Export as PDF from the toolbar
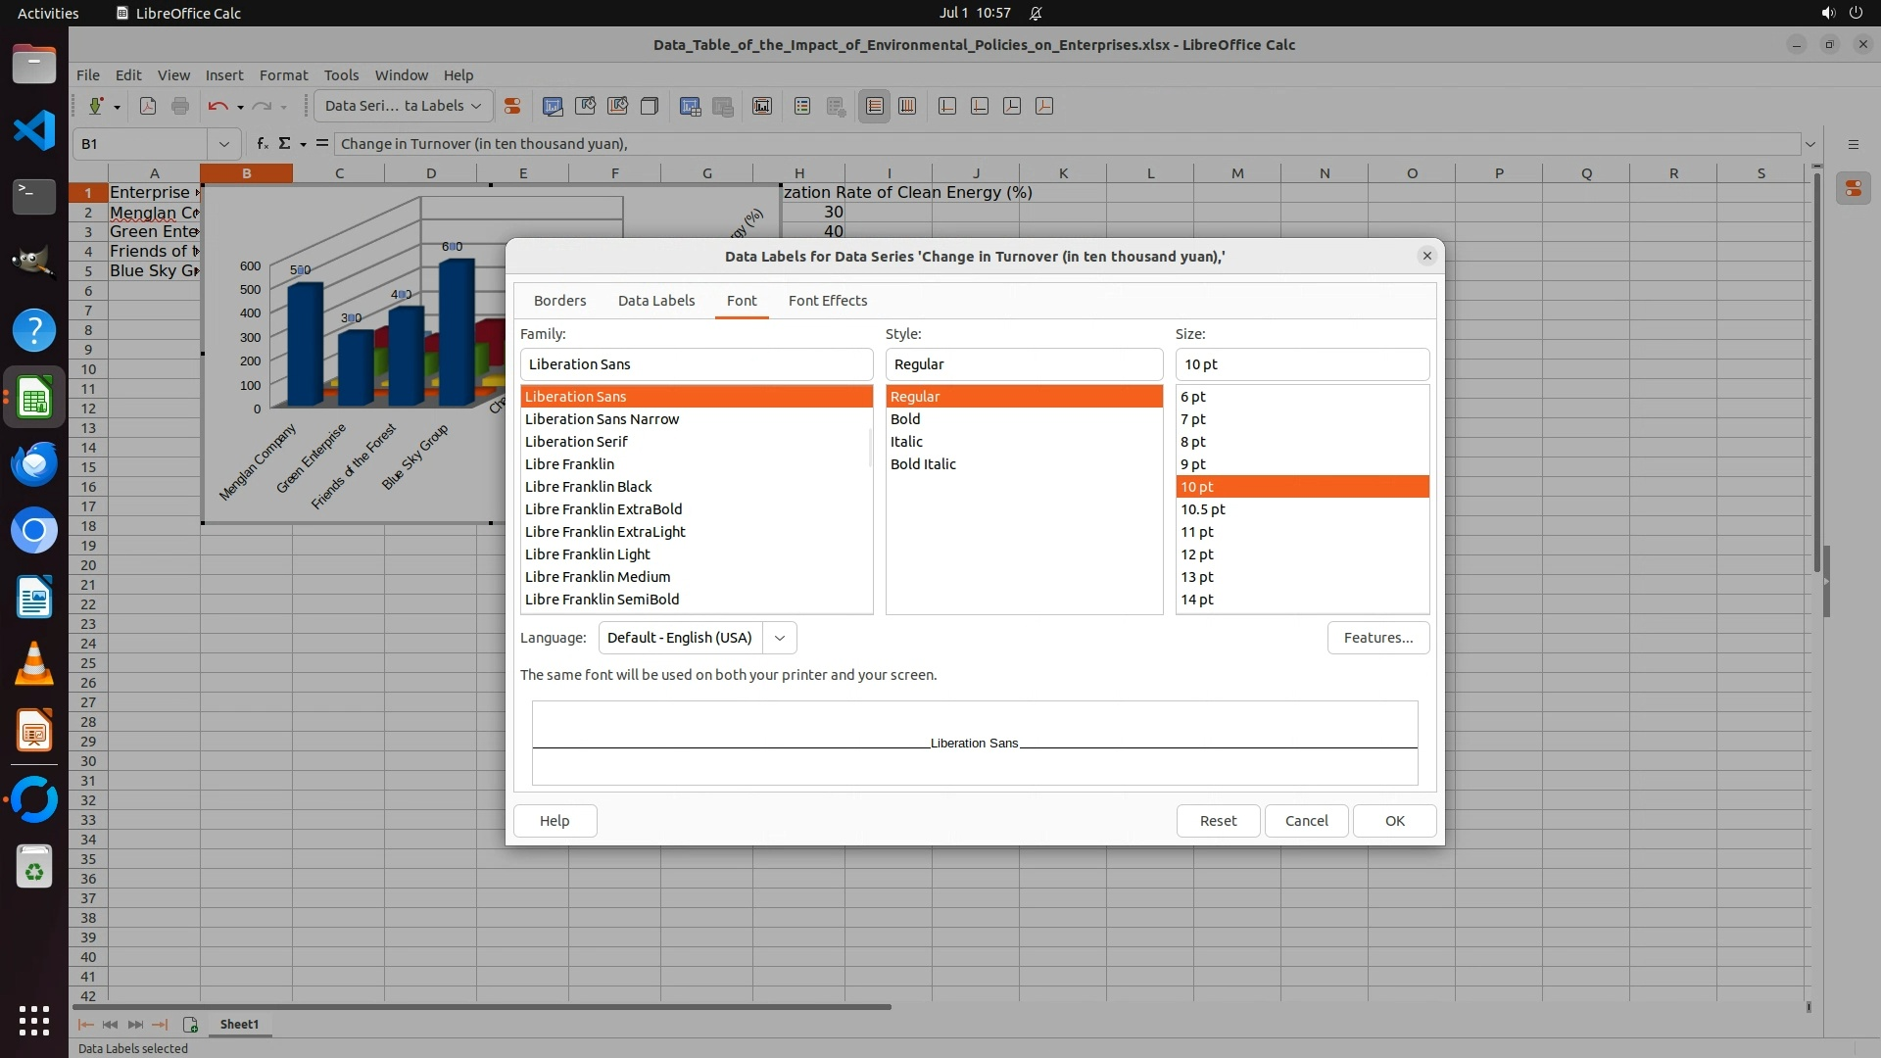This screenshot has width=1881, height=1058. coord(148,106)
